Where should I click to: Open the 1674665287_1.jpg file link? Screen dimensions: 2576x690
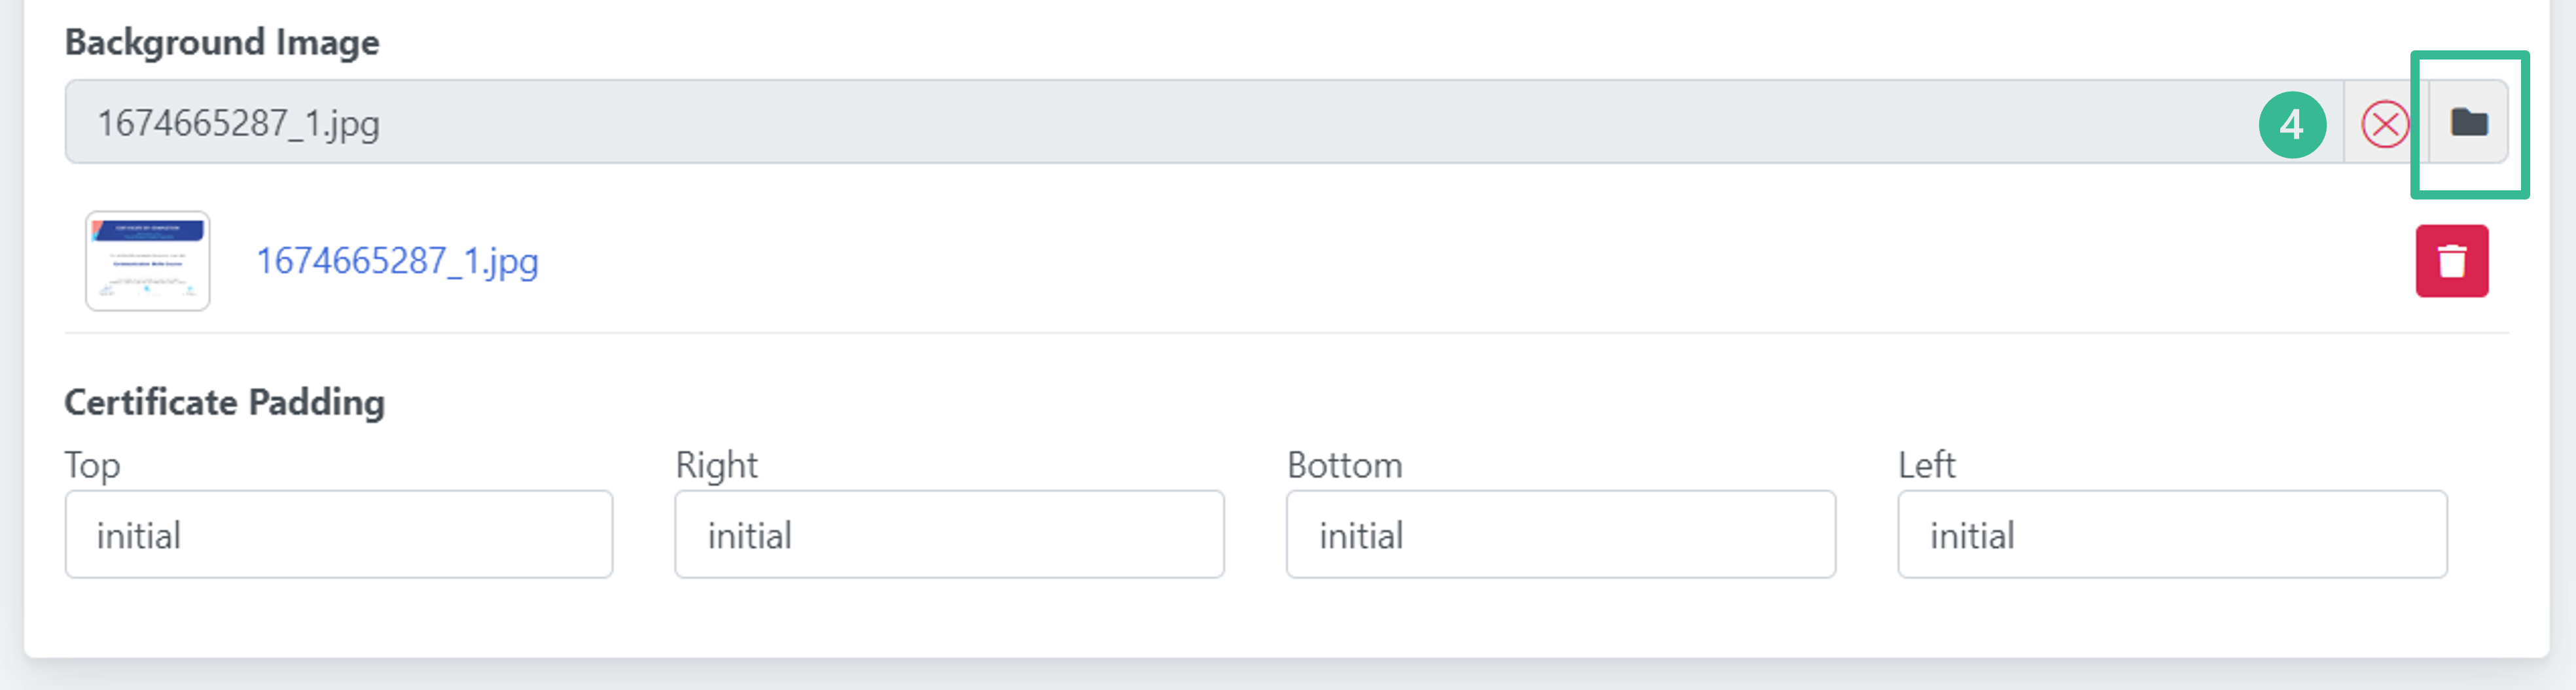pos(397,261)
